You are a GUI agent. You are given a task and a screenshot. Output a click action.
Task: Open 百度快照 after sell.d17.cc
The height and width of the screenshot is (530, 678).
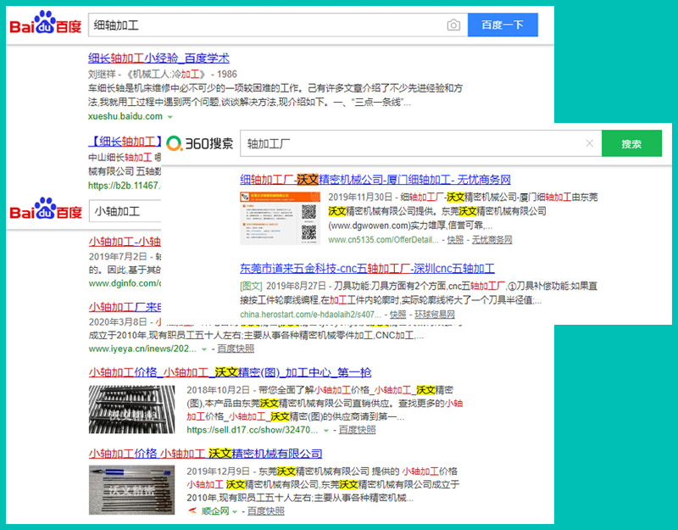357,430
